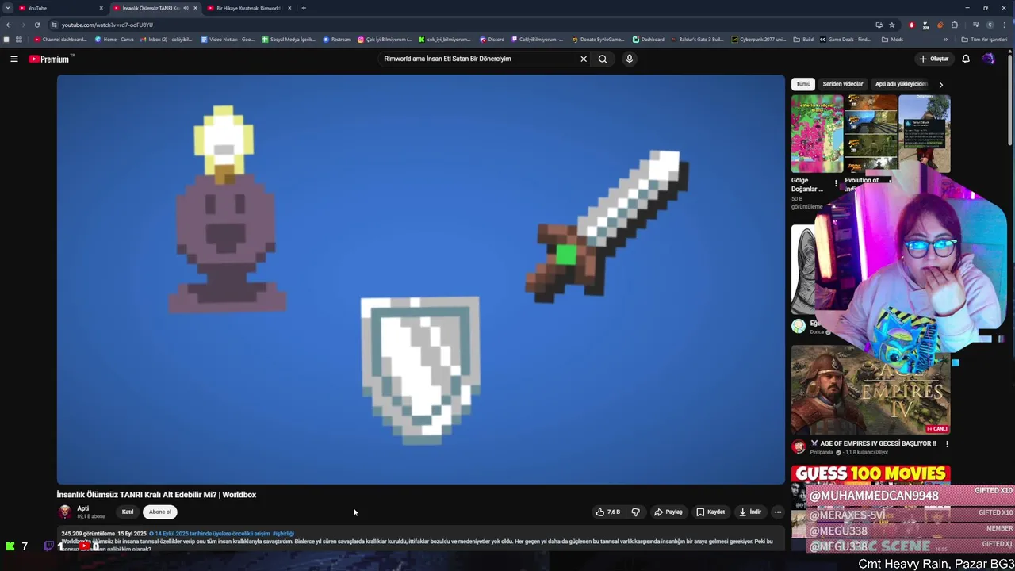Screen dimensions: 1015x571
Task: Open Channel dashboard bookmark
Action: coord(60,40)
